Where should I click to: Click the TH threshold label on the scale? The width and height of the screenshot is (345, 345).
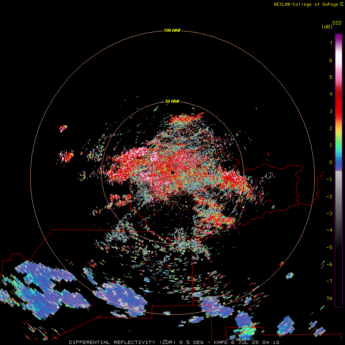coord(329,299)
